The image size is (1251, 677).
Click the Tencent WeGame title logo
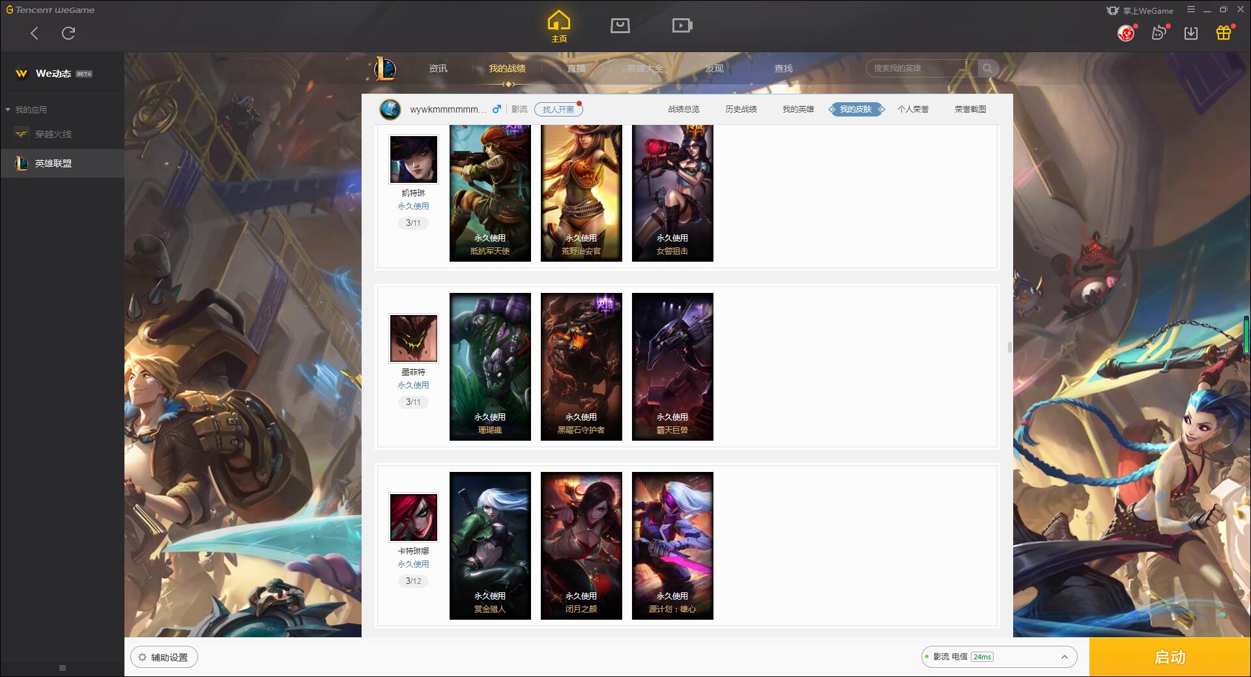point(50,10)
